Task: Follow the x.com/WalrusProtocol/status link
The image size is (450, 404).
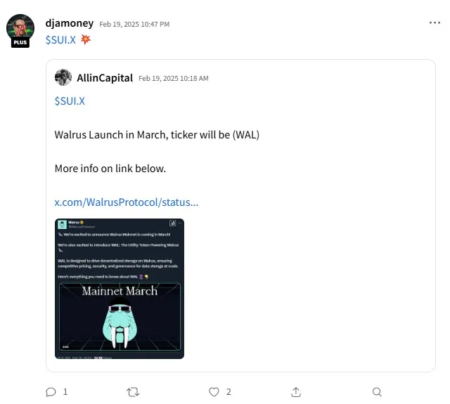Action: coord(127,202)
